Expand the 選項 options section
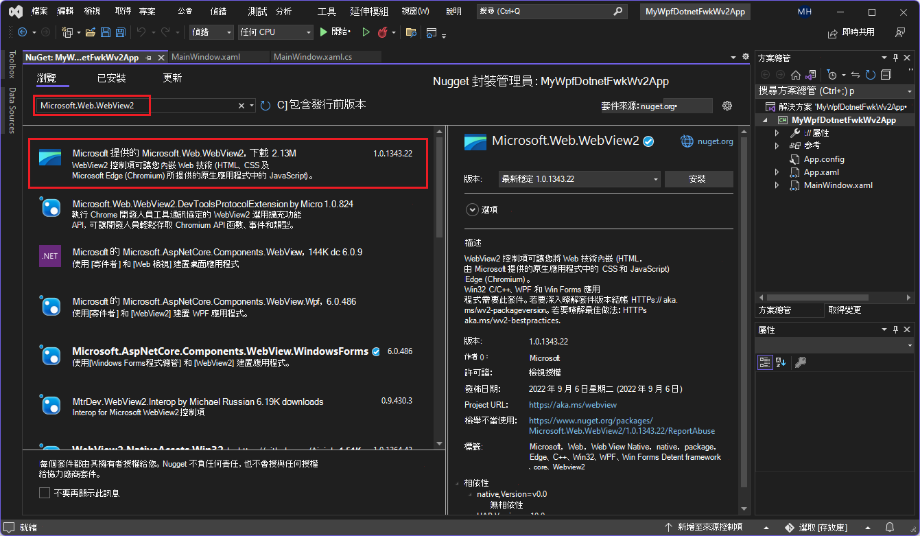Viewport: 920px width, 536px height. click(471, 209)
